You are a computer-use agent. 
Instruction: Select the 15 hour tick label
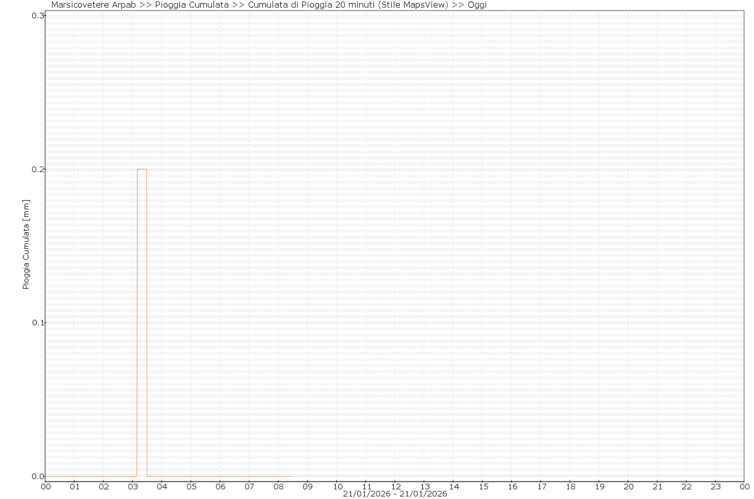[483, 486]
